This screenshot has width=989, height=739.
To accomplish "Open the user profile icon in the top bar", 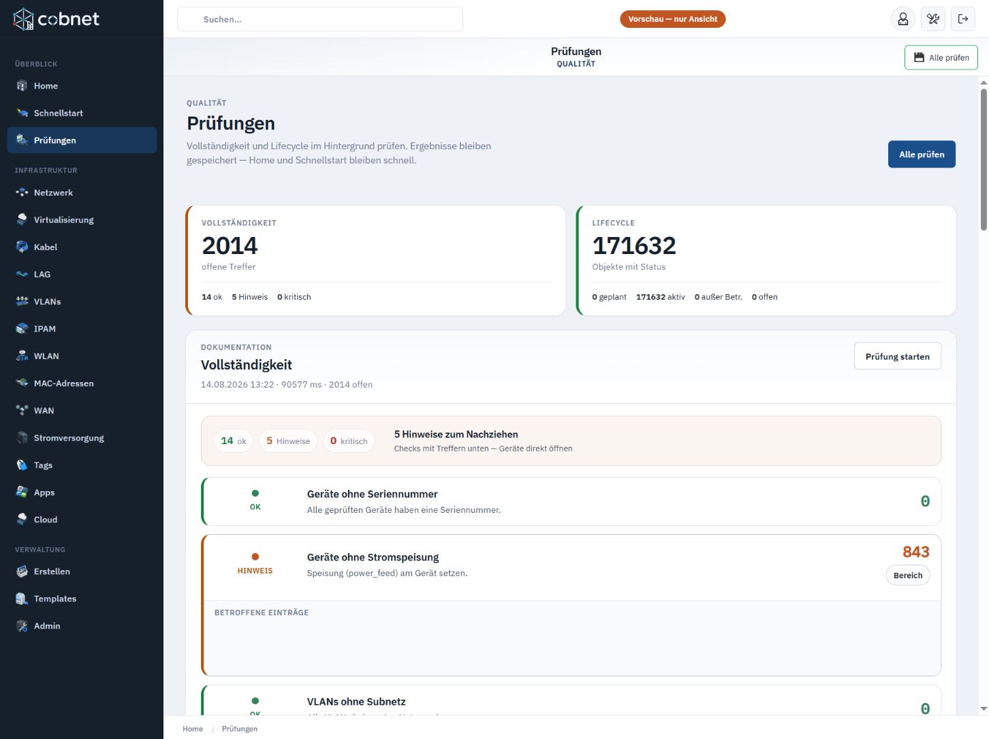I will pos(903,19).
